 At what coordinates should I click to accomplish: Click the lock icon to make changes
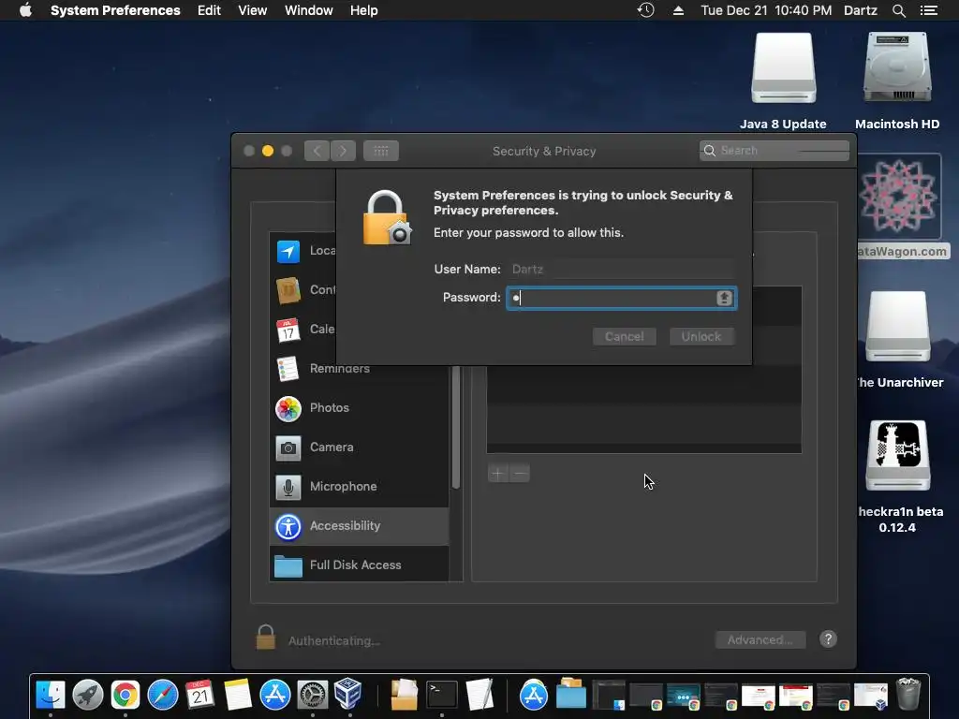(265, 638)
